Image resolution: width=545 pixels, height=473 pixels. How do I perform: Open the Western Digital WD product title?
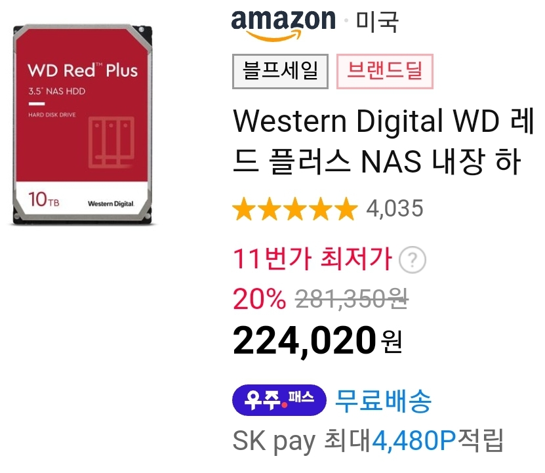click(383, 141)
